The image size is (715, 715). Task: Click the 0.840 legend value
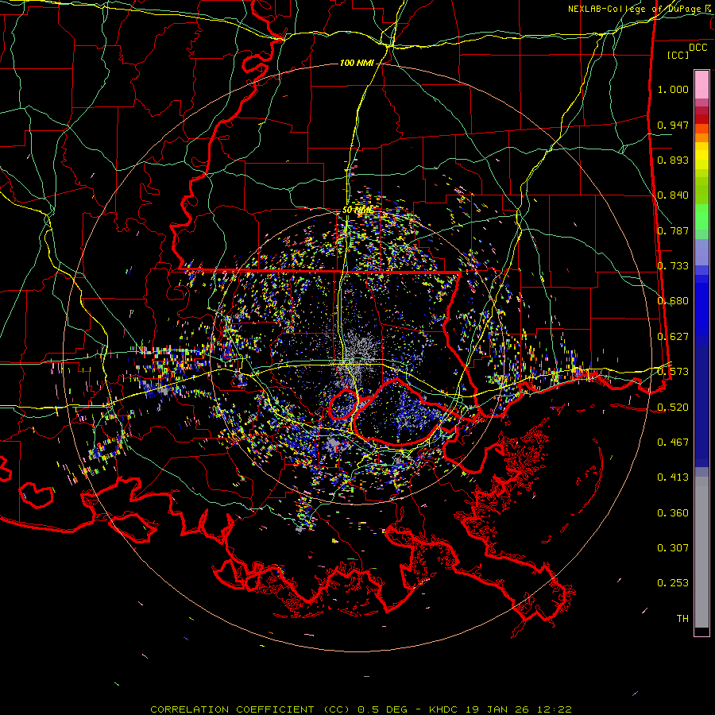pyautogui.click(x=673, y=195)
